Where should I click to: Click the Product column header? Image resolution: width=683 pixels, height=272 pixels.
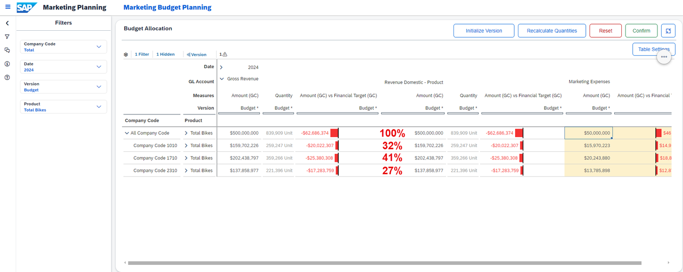pyautogui.click(x=194, y=121)
